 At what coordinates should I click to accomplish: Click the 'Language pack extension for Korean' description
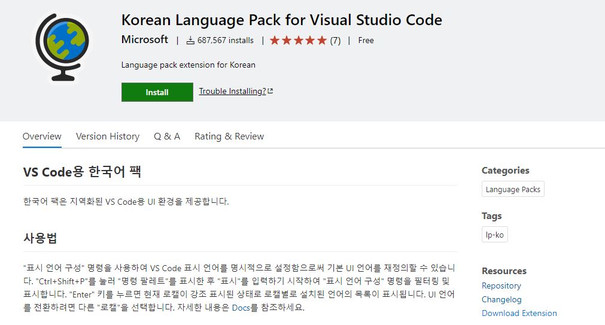click(x=189, y=65)
